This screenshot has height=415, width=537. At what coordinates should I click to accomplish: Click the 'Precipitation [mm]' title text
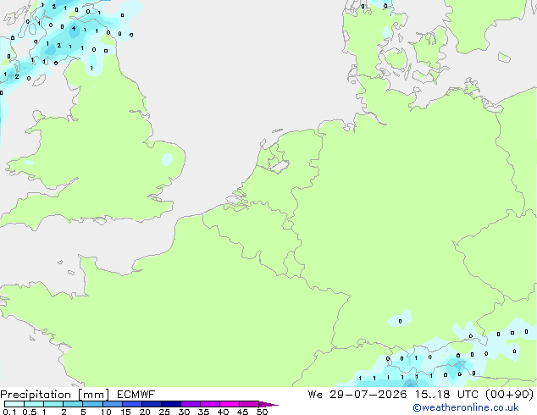click(x=55, y=395)
